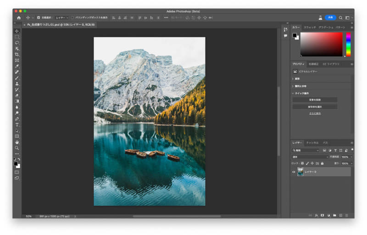Screen dimensions: 367x235
Task: Toggle the 自動選択 checkbox
Action: click(39, 17)
